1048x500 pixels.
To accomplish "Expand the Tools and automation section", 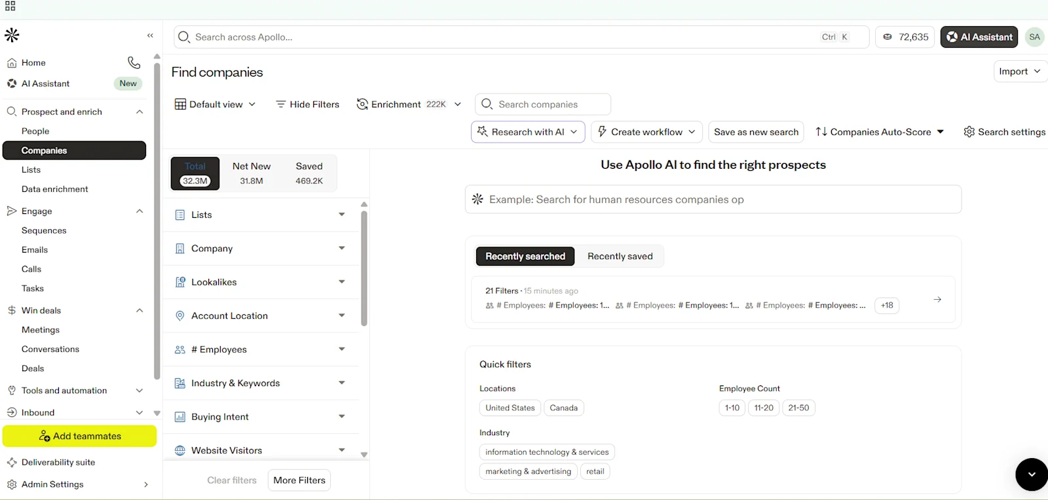I will [139, 391].
